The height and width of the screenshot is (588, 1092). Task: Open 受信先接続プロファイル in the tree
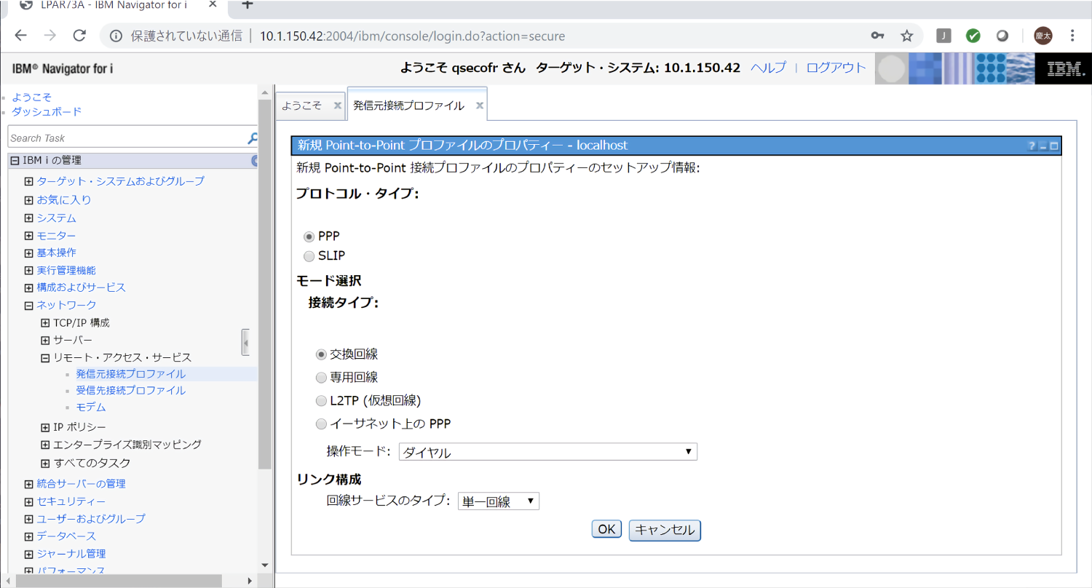(131, 391)
